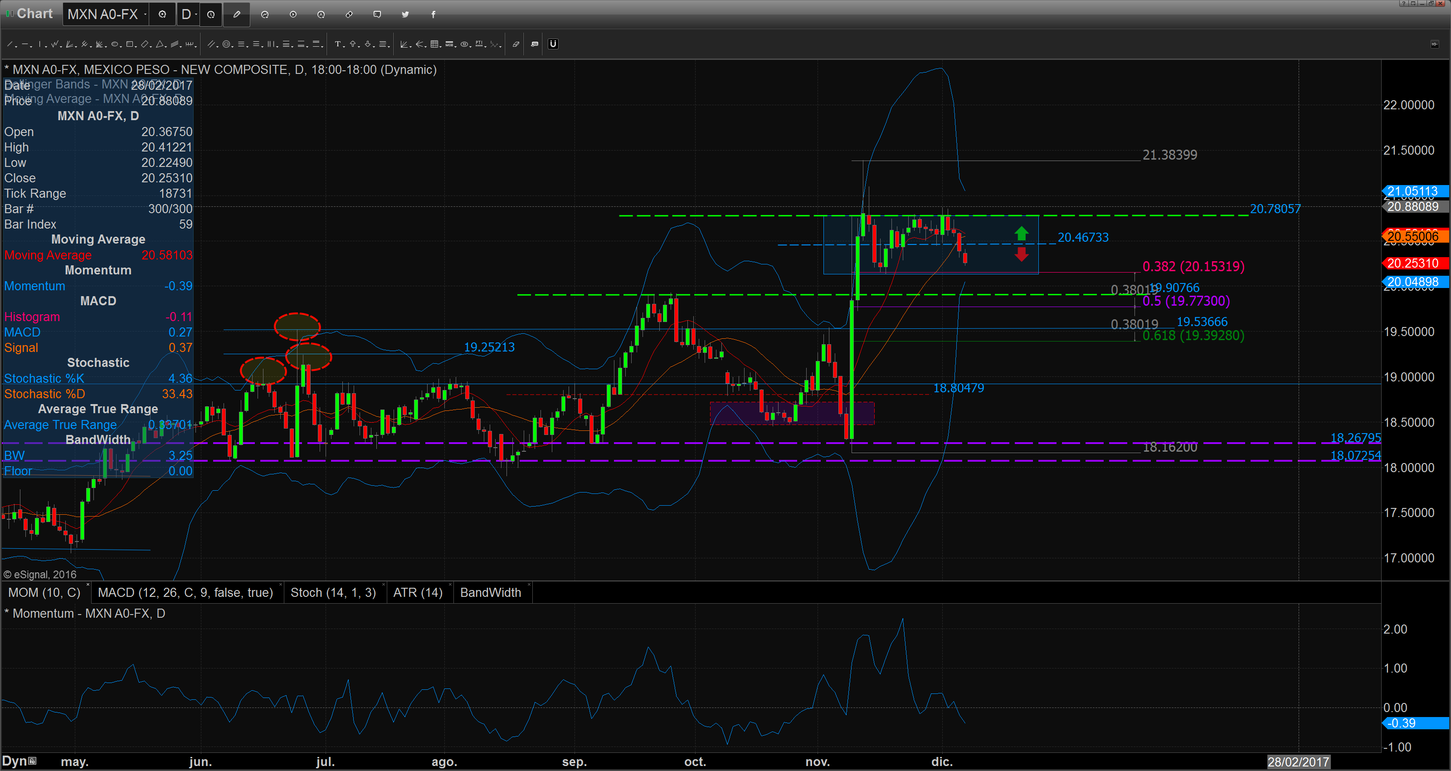This screenshot has height=771, width=1451.
Task: Select the text annotation tool
Action: coord(339,44)
